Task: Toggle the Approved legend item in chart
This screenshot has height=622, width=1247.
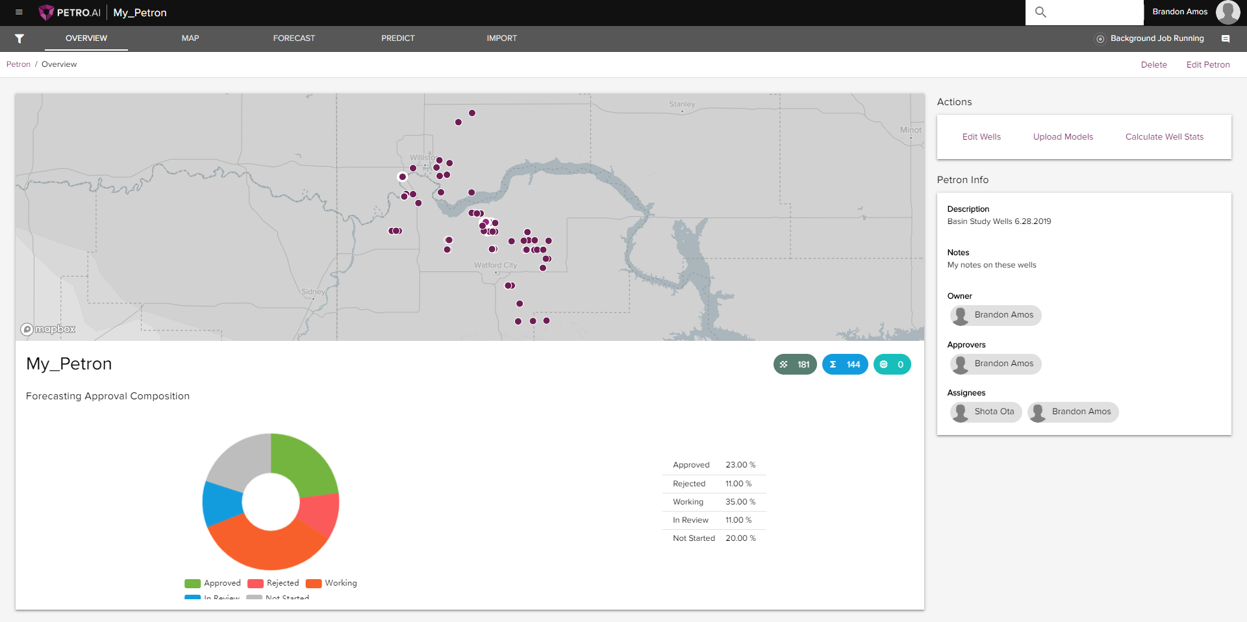Action: click(213, 583)
